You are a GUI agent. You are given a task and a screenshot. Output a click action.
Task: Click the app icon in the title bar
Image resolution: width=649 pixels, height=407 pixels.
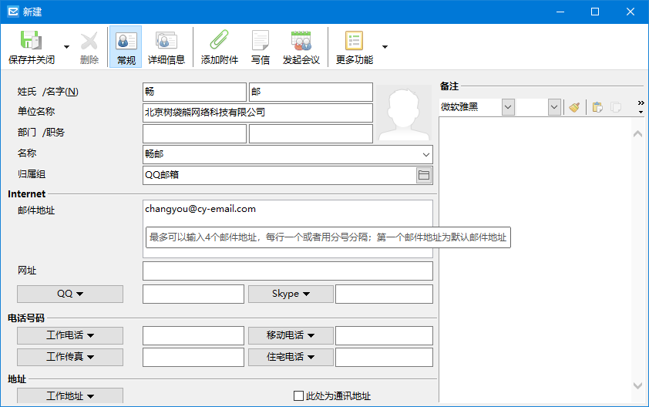coord(13,12)
